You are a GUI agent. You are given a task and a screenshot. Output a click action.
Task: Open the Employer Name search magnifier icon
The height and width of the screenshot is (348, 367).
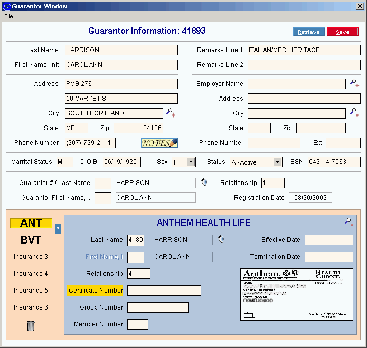(354, 83)
